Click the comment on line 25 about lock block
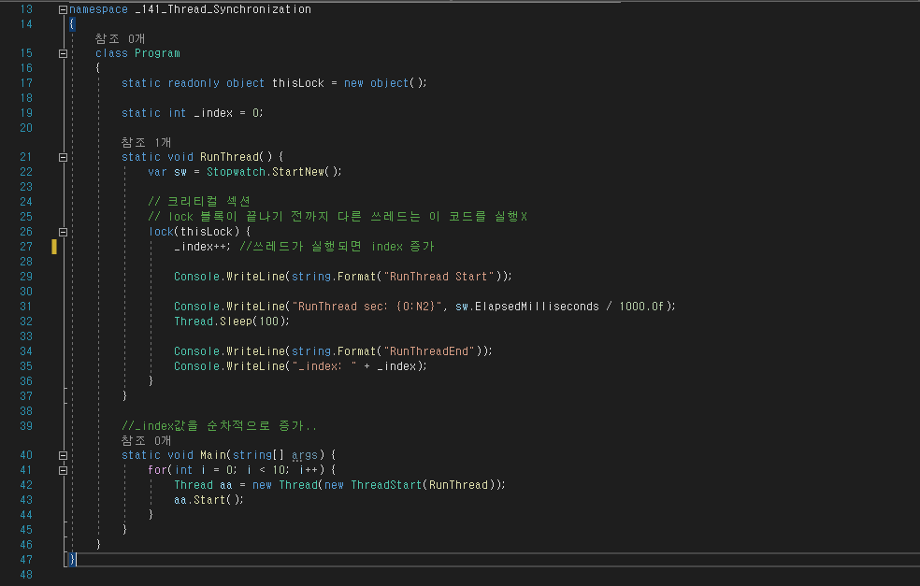 pos(338,217)
